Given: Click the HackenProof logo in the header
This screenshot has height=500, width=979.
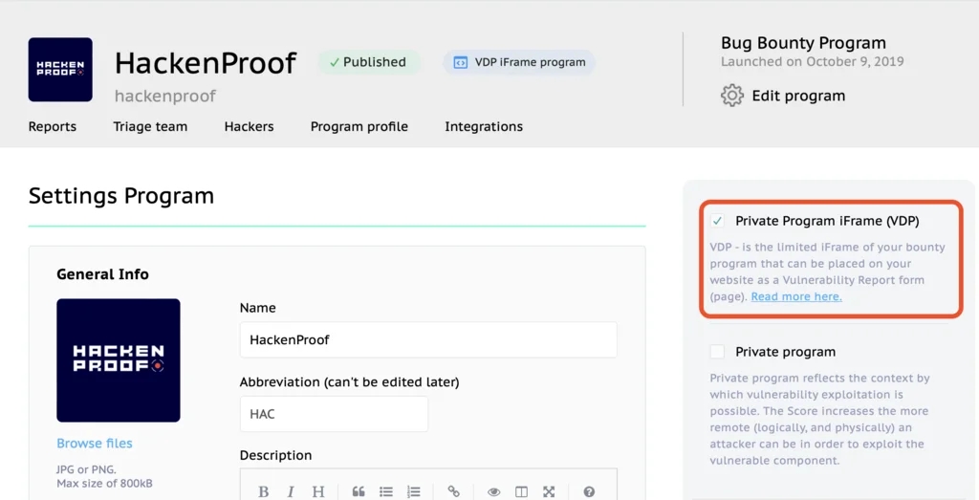Looking at the screenshot, I should [x=60, y=69].
